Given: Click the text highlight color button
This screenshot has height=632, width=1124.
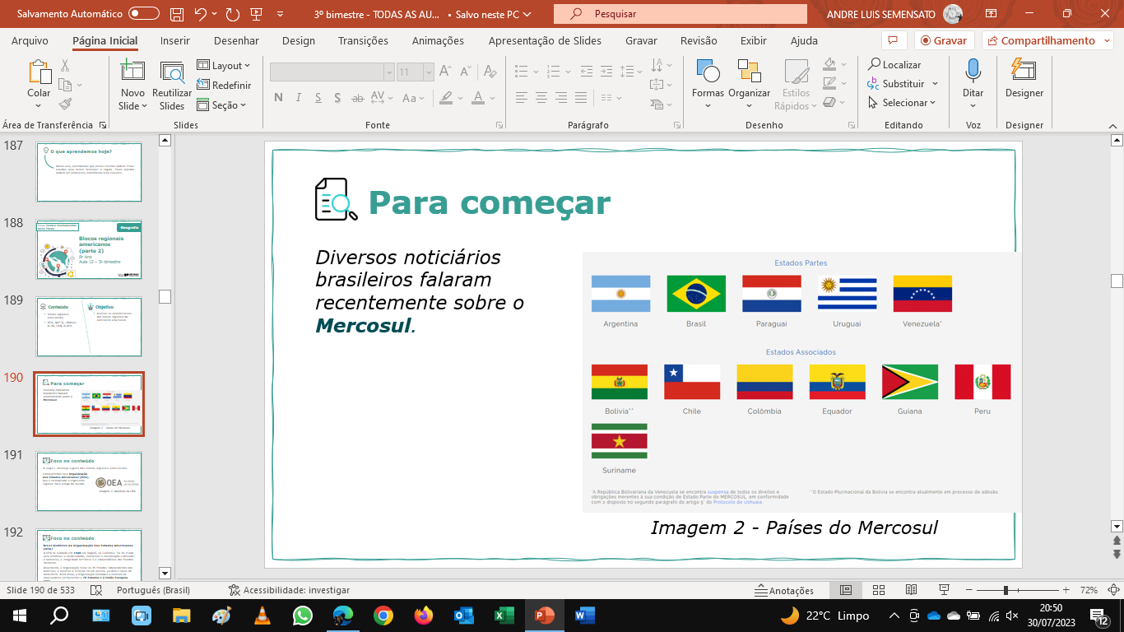Looking at the screenshot, I should 446,98.
